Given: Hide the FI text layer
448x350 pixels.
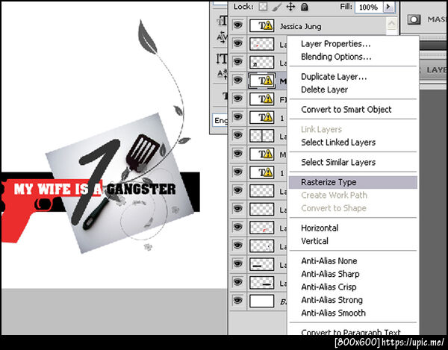Looking at the screenshot, I should tap(237, 99).
